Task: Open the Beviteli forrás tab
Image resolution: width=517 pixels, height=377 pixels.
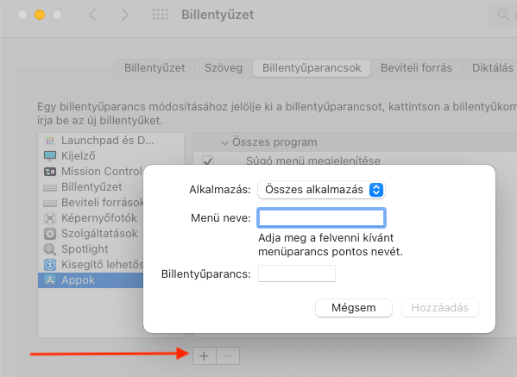Action: [x=416, y=68]
